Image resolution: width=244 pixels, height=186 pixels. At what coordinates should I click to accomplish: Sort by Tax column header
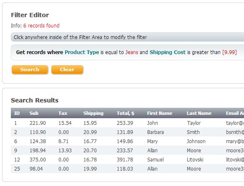click(x=63, y=113)
